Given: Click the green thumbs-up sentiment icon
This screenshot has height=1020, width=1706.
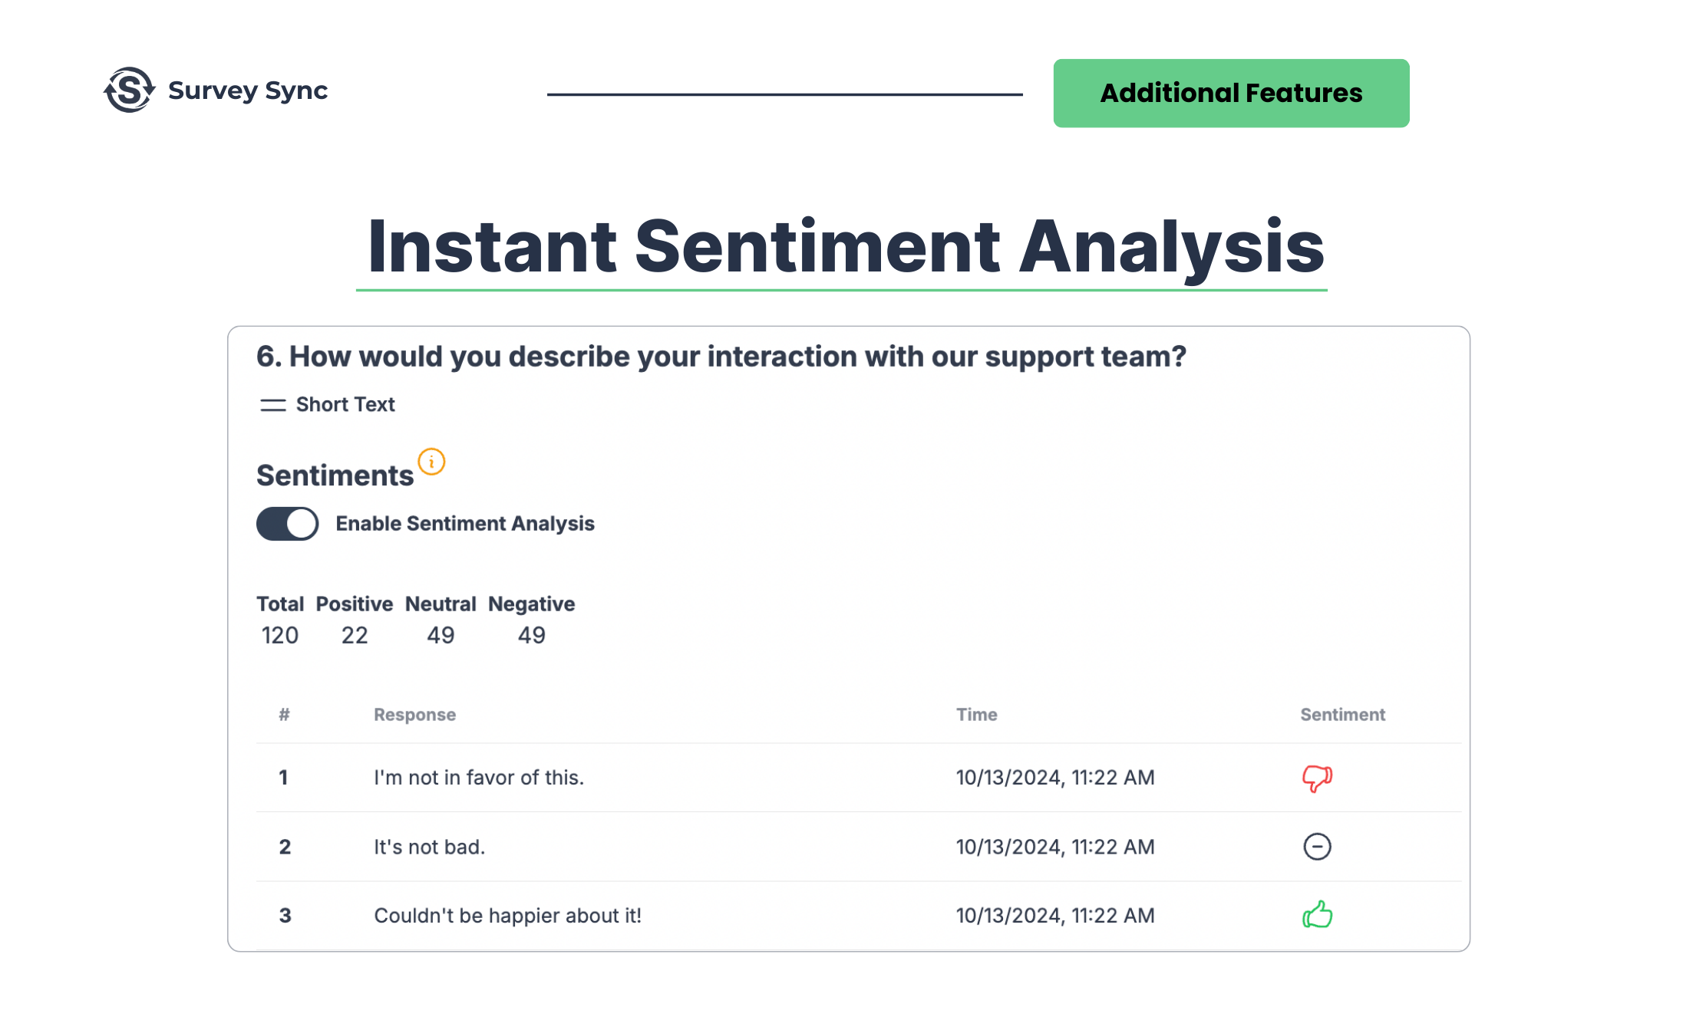Looking at the screenshot, I should [x=1317, y=915].
